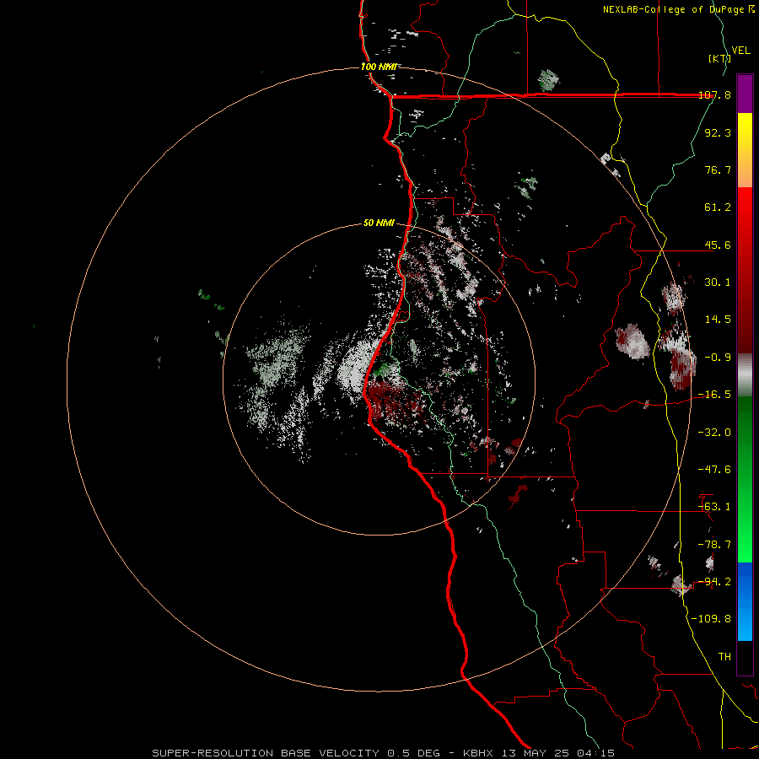This screenshot has width=759, height=759.
Task: Click the -63.1 legend value
Action: [715, 507]
